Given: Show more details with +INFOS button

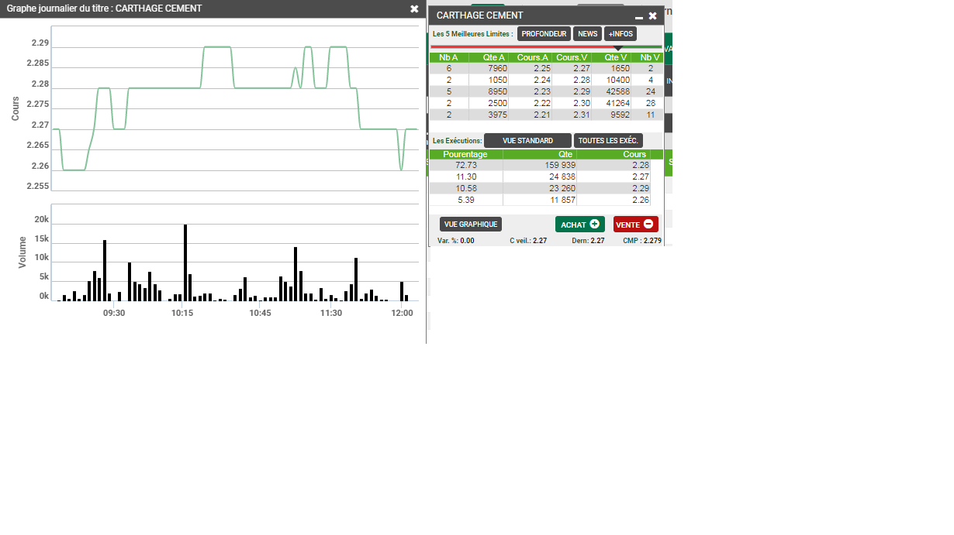Looking at the screenshot, I should [x=620, y=34].
